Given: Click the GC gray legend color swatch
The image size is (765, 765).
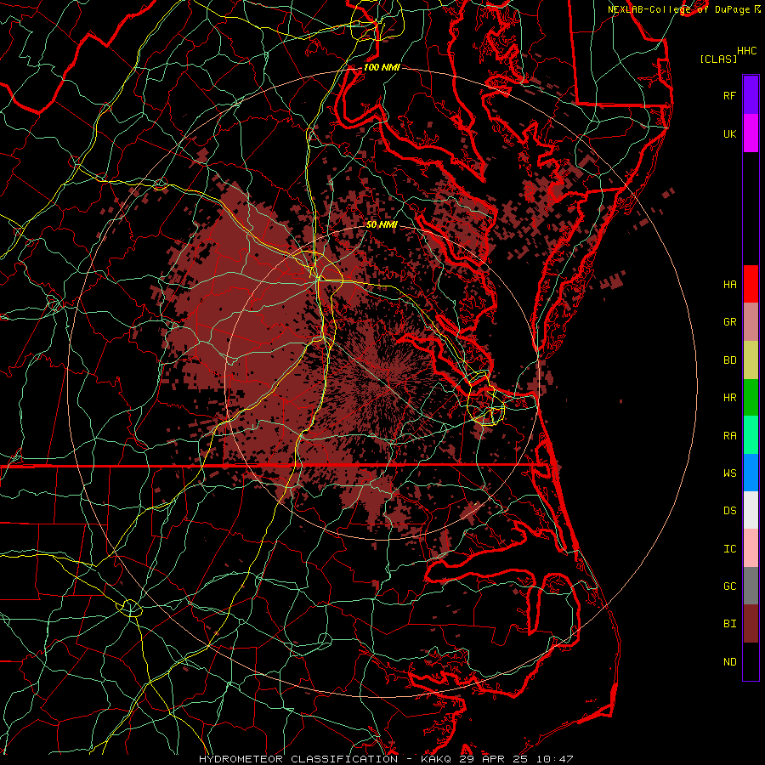Looking at the screenshot, I should pos(751,586).
